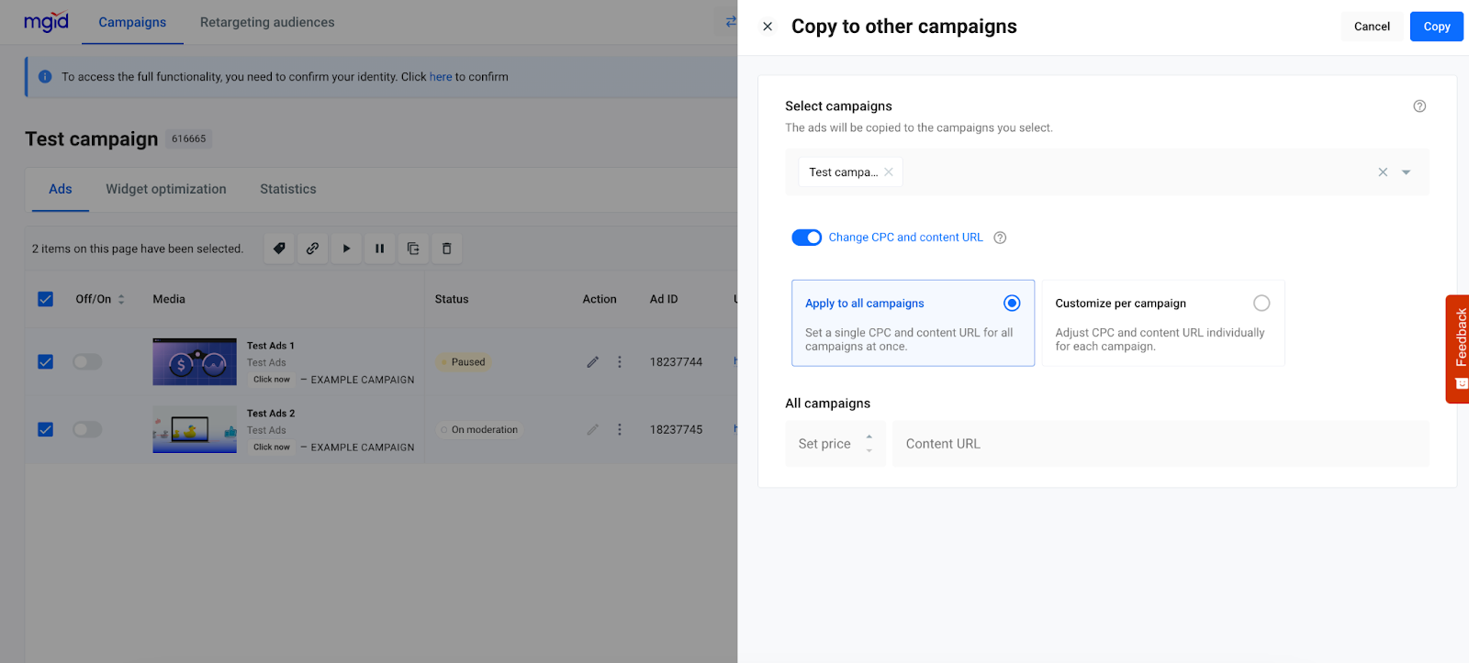
Task: Expand the Select campaigns dropdown arrow
Action: coord(1406,172)
